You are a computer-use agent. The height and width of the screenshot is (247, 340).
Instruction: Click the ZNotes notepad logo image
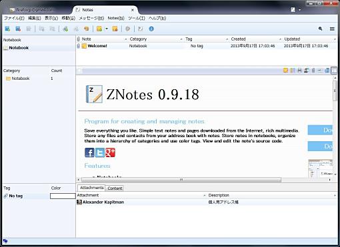pos(94,94)
